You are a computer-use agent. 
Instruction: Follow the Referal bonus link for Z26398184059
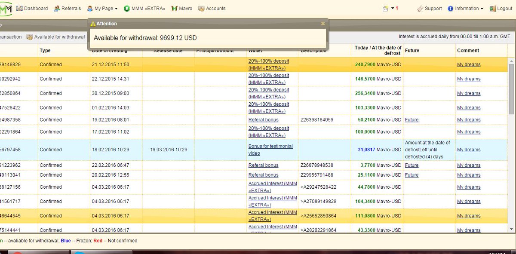point(263,120)
